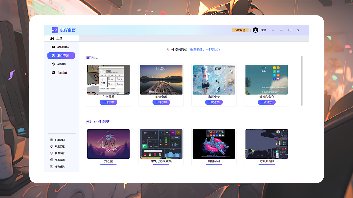
Task: Open the user account avatar icon
Action: [255, 30]
